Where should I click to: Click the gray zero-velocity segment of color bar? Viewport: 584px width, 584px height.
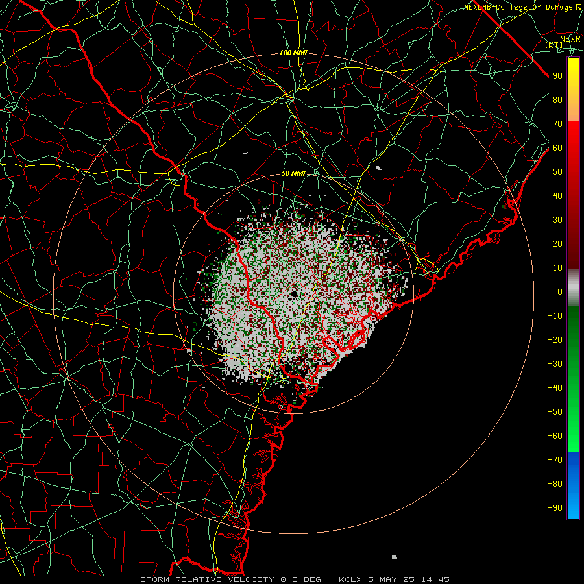pos(573,287)
